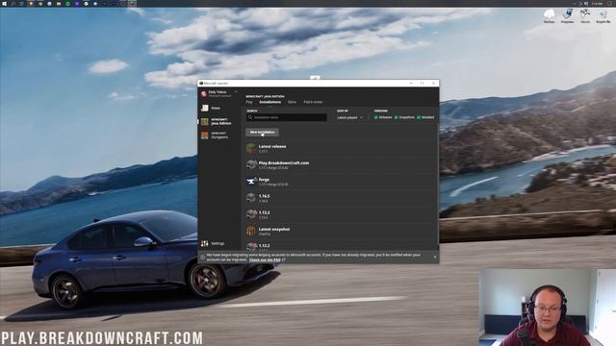Click the purple taskbar app icon
This screenshot has height=346, width=616.
[77, 4]
